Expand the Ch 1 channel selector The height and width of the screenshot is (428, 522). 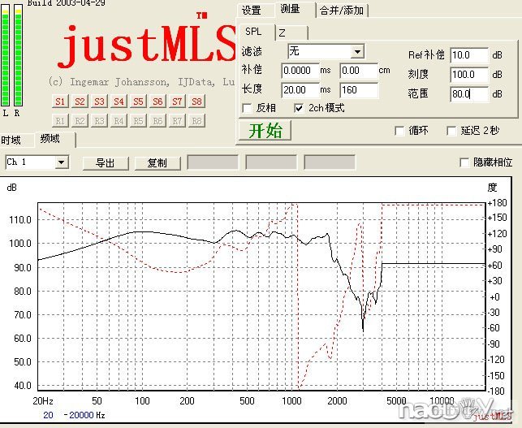60,162
